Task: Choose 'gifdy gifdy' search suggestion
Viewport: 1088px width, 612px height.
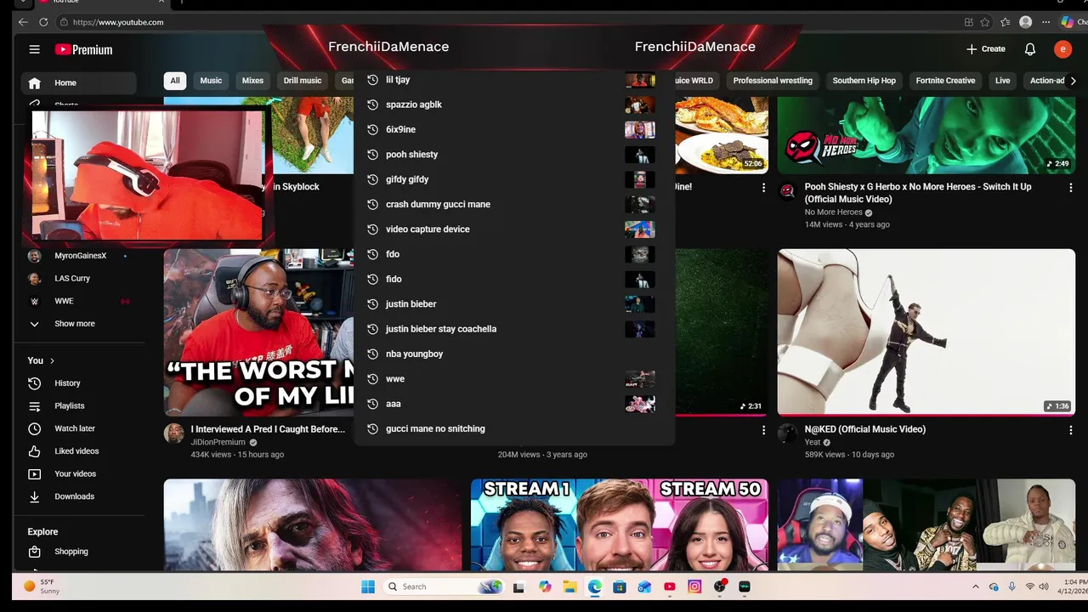Action: click(514, 179)
